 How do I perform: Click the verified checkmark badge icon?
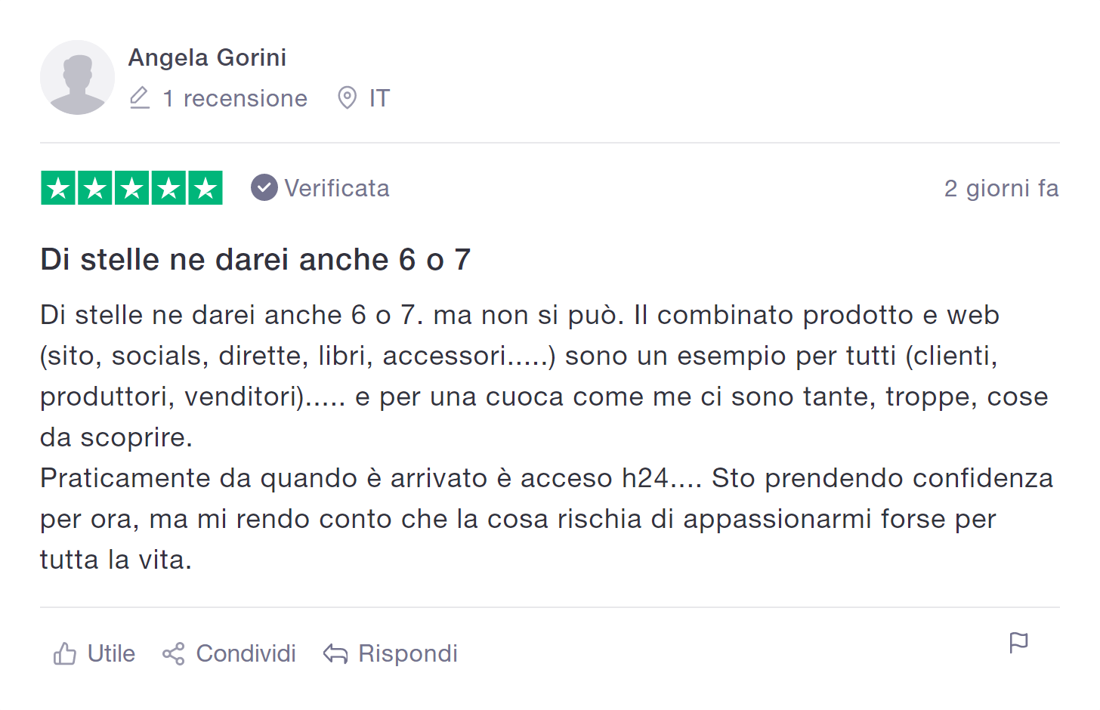264,187
